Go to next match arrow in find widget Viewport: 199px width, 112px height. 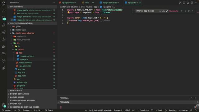185,11
